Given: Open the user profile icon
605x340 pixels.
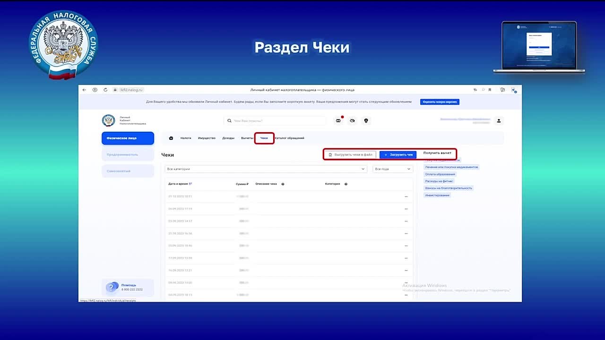Looking at the screenshot, I should pos(499,121).
